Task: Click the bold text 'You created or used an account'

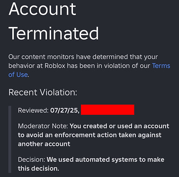Action: click(x=119, y=126)
